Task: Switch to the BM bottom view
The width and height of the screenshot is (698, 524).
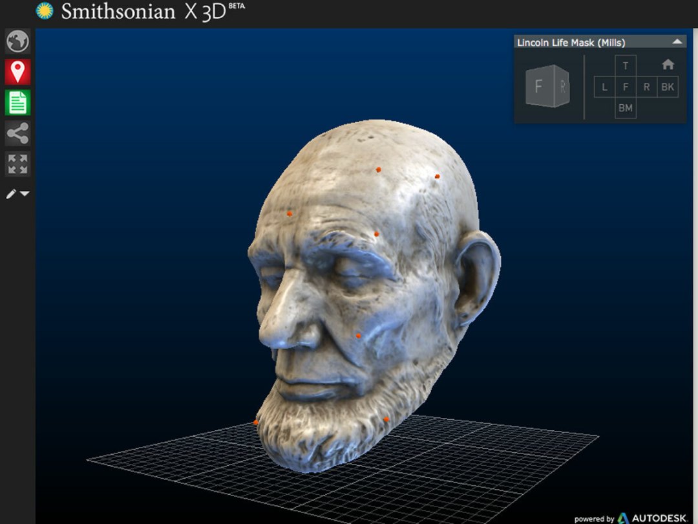Action: (626, 108)
